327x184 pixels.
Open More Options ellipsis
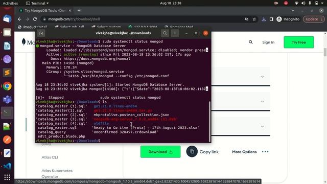[x=265, y=152]
